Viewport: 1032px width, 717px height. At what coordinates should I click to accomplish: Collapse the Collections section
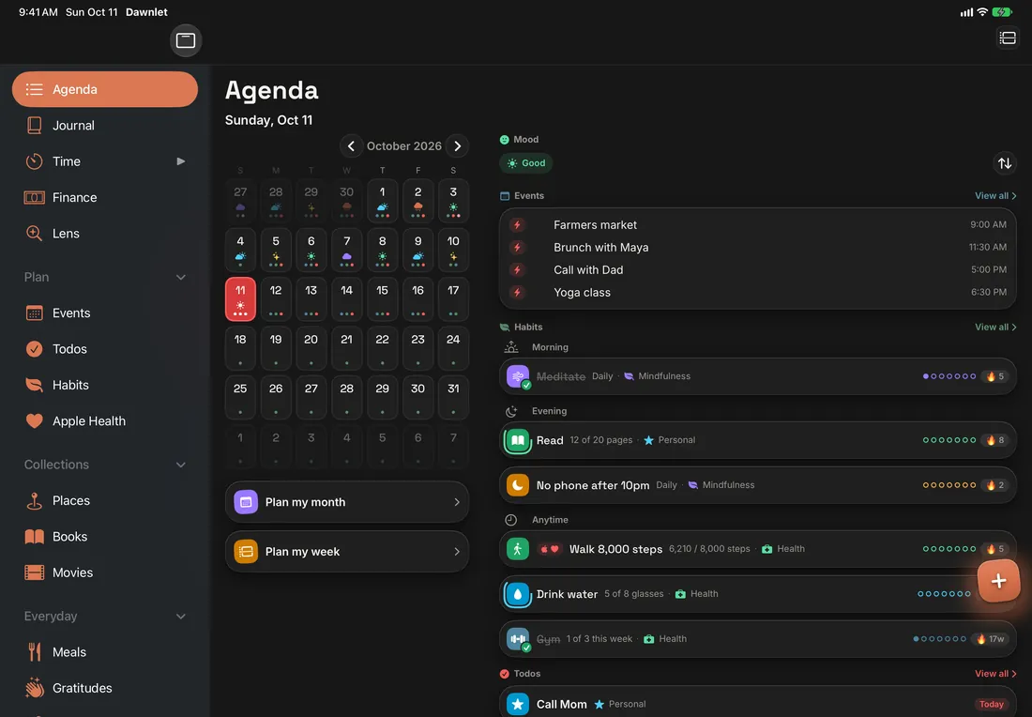[181, 465]
